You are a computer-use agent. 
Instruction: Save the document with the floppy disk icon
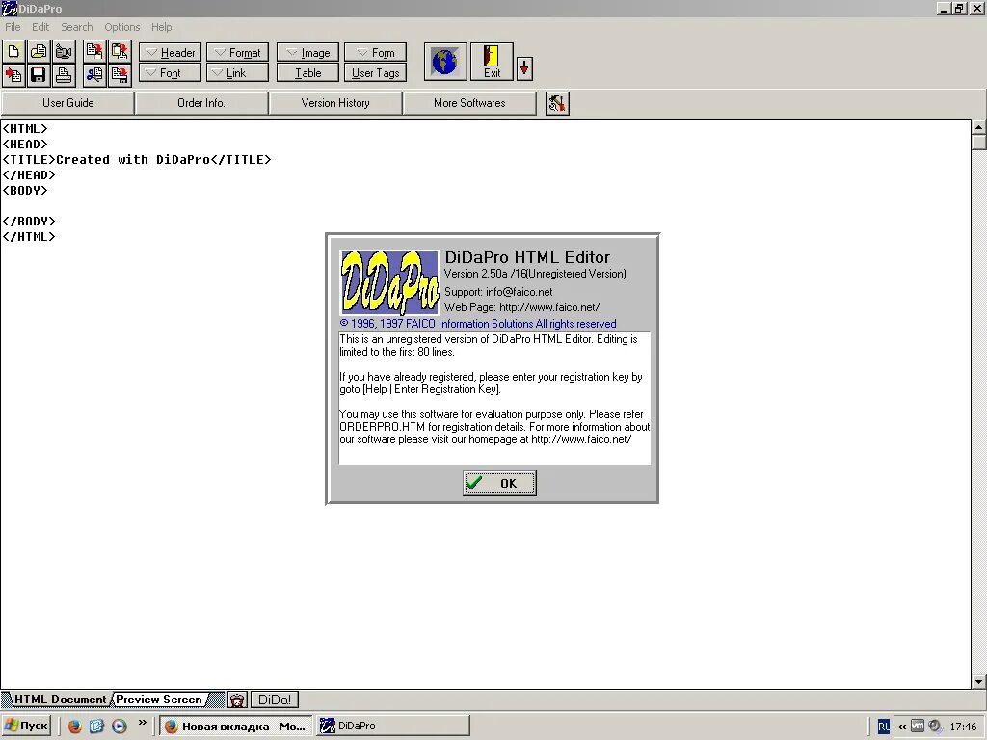coord(39,75)
